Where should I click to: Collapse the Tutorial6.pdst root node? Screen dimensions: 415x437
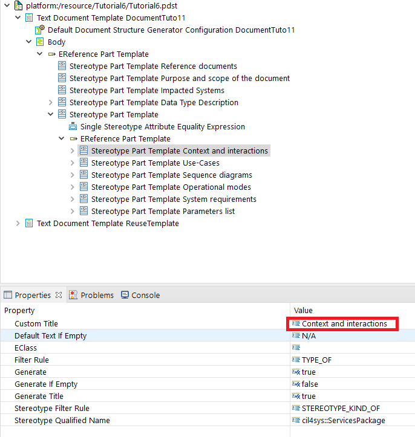pyautogui.click(x=7, y=5)
